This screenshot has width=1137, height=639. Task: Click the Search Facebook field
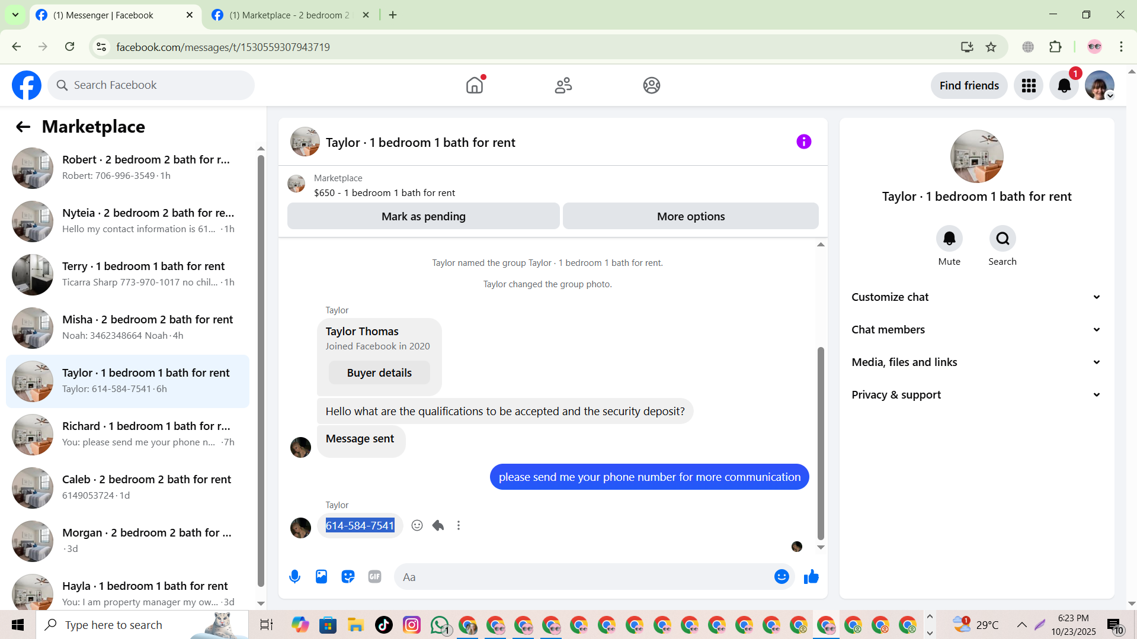pos(151,85)
